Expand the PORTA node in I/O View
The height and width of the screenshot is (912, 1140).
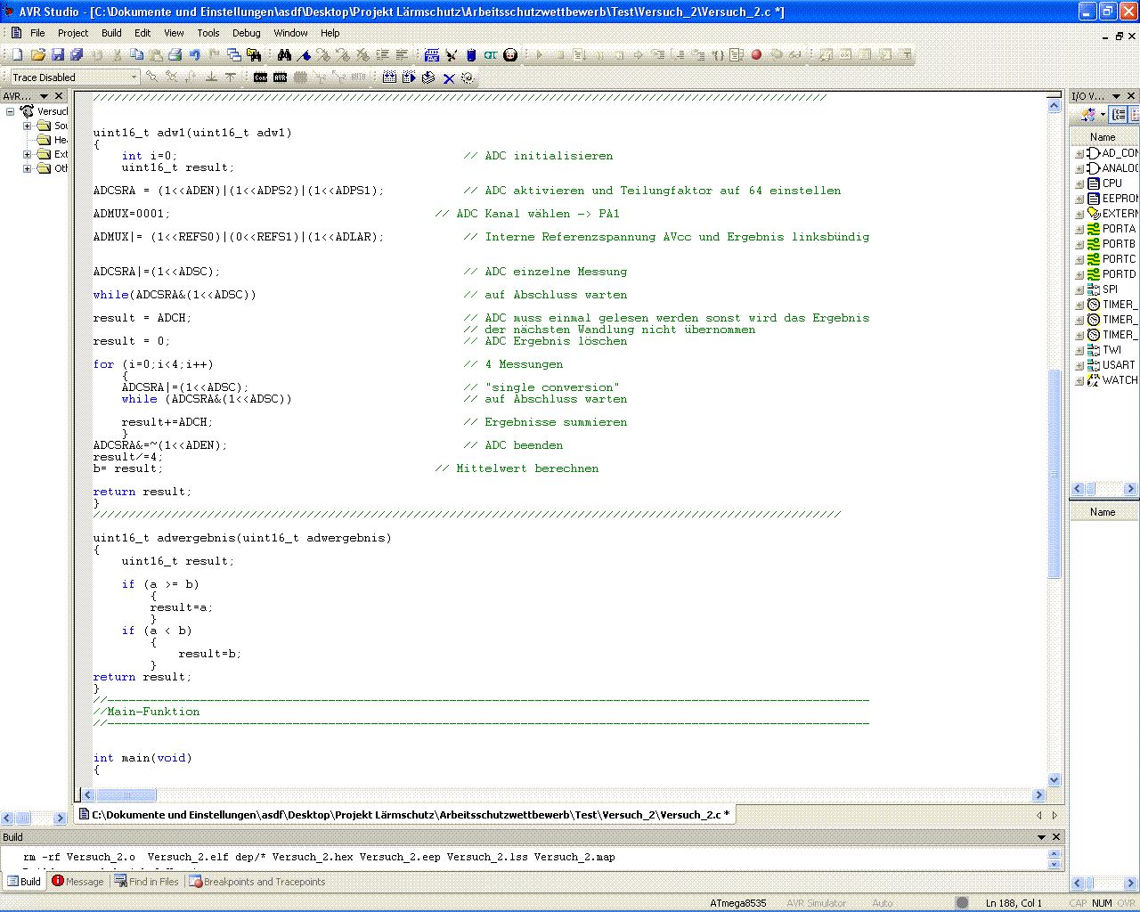1079,230
